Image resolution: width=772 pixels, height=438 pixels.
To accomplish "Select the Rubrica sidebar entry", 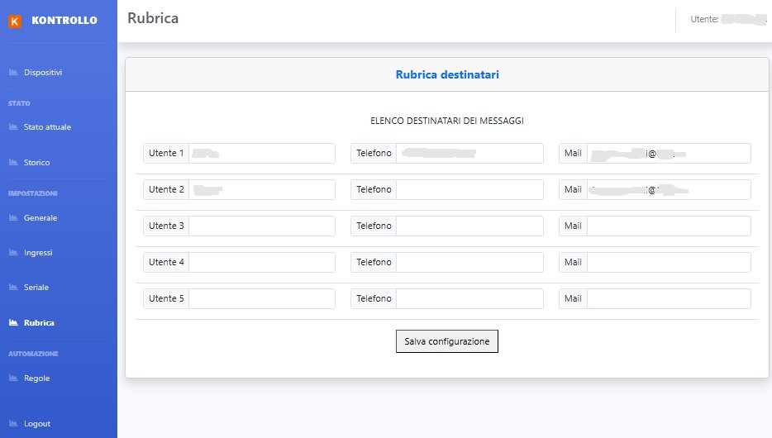I will (x=39, y=323).
